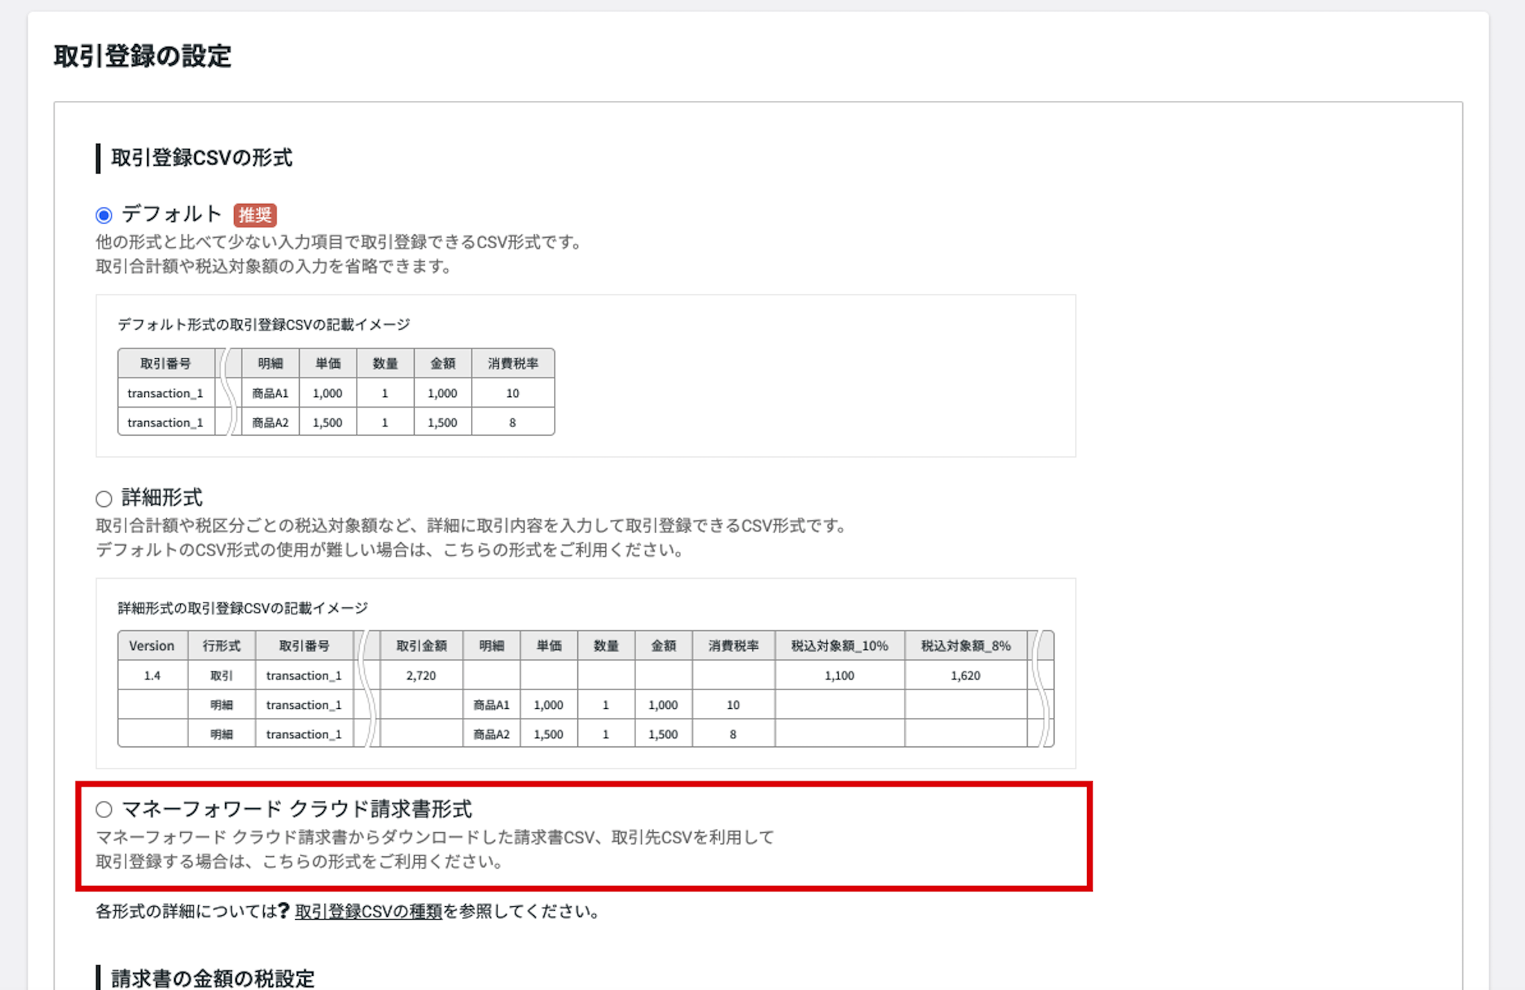Choose マネーフォワード クラウド請求書形式 radio option
1525x990 pixels.
coord(104,809)
